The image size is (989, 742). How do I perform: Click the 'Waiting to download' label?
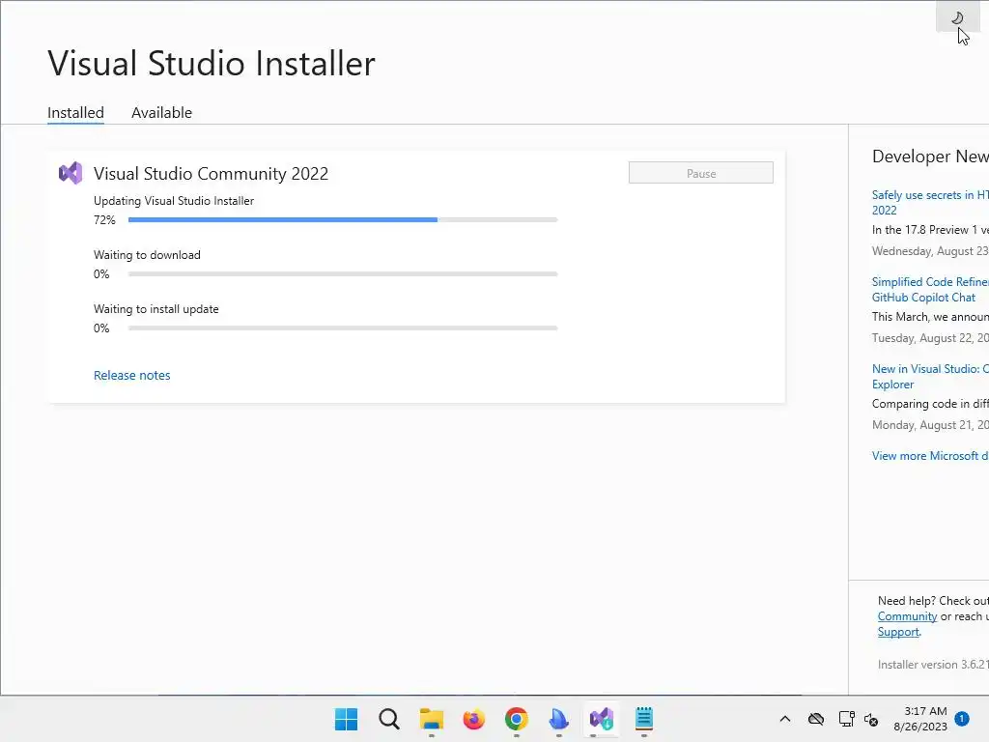147,255
